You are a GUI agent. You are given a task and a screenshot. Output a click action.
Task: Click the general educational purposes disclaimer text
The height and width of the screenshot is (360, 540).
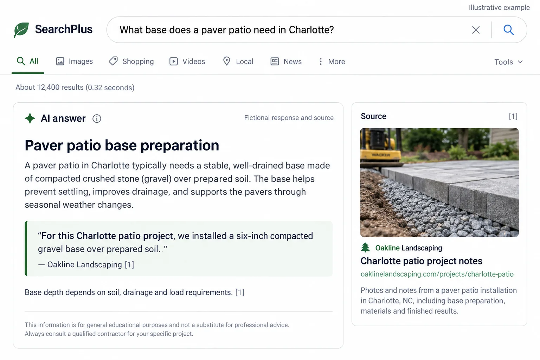pos(157,329)
